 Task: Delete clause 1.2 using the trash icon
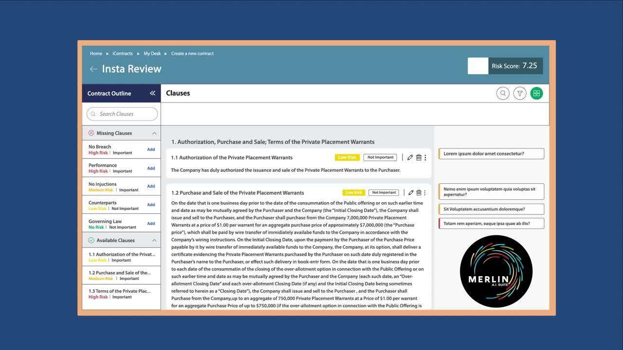coord(419,192)
